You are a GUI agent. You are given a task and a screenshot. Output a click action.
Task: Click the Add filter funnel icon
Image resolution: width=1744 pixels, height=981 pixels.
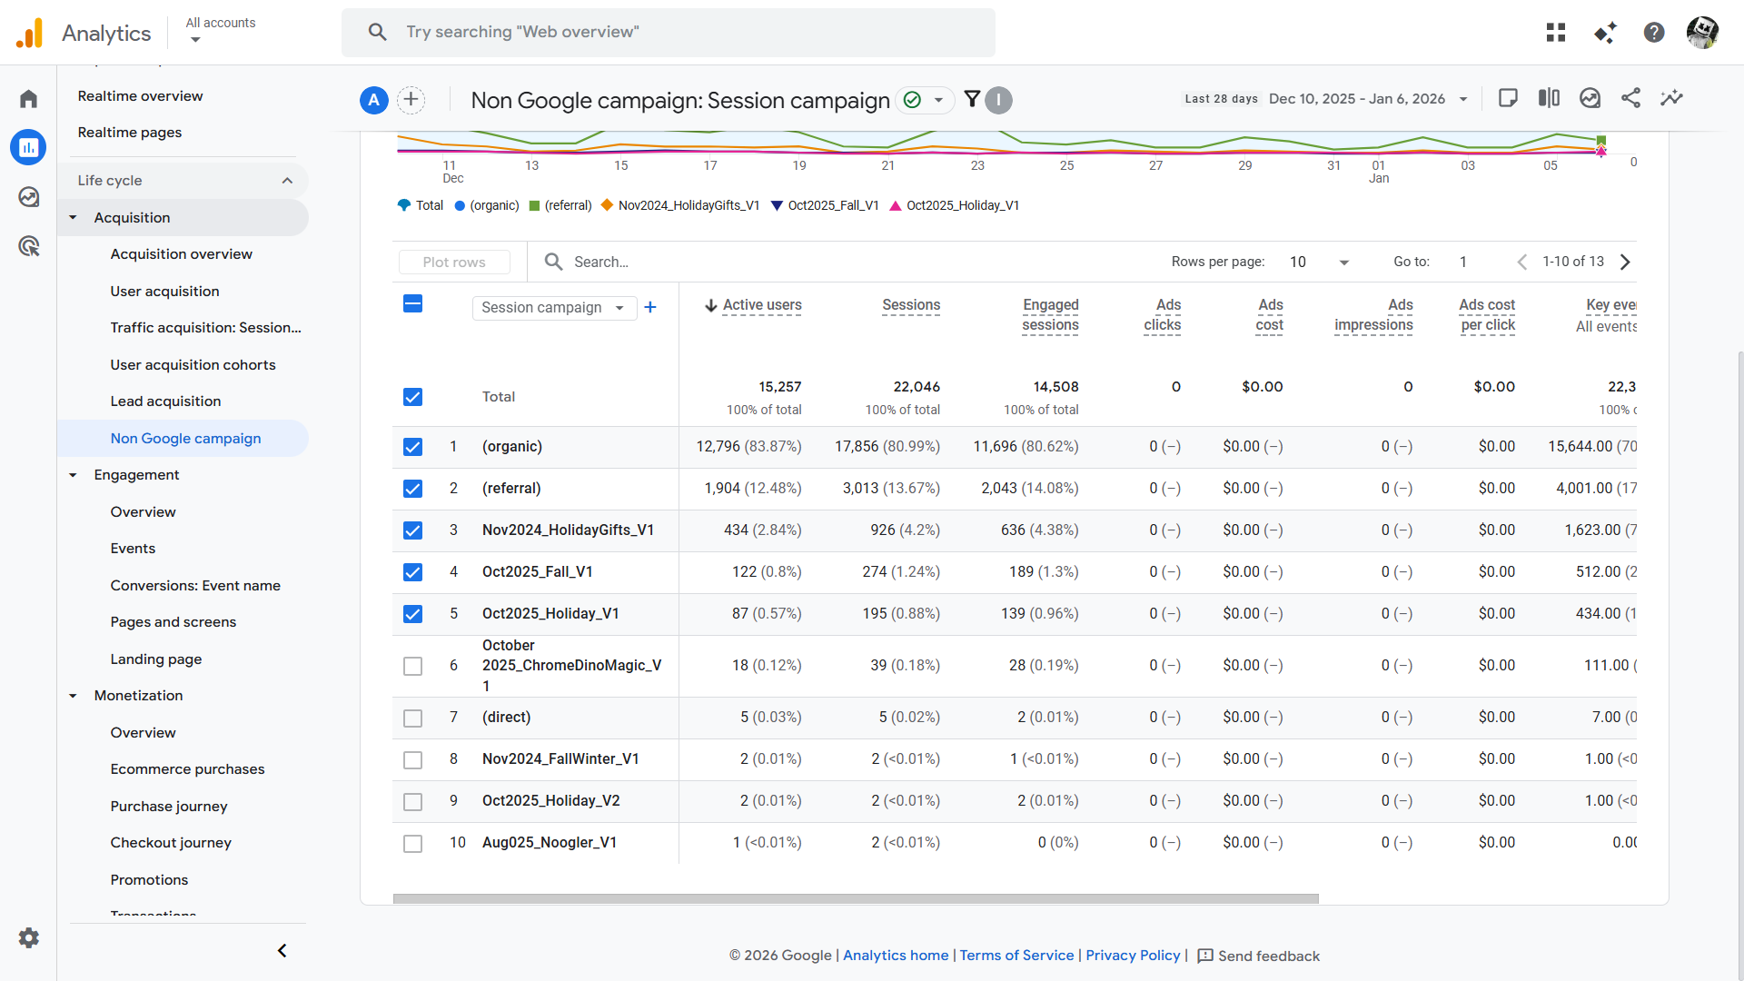[972, 99]
